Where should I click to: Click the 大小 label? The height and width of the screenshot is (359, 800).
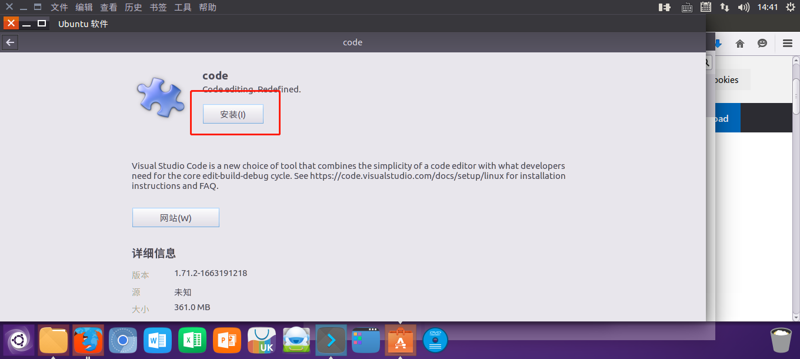[141, 309]
